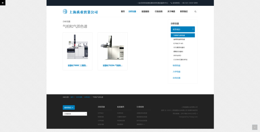Click the search magnifier icon in header
The width and height of the screenshot is (260, 132).
(x=195, y=12)
